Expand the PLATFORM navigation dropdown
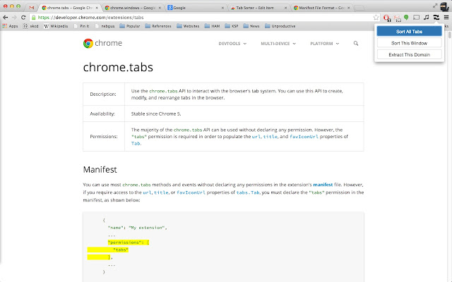 click(325, 44)
